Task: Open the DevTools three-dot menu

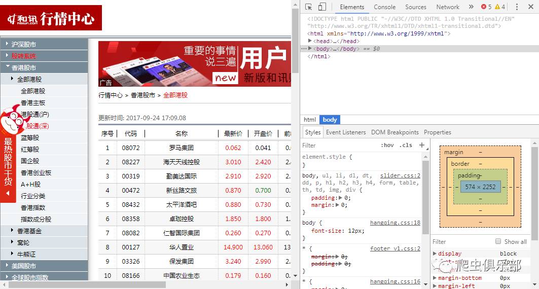Action: tap(517, 7)
